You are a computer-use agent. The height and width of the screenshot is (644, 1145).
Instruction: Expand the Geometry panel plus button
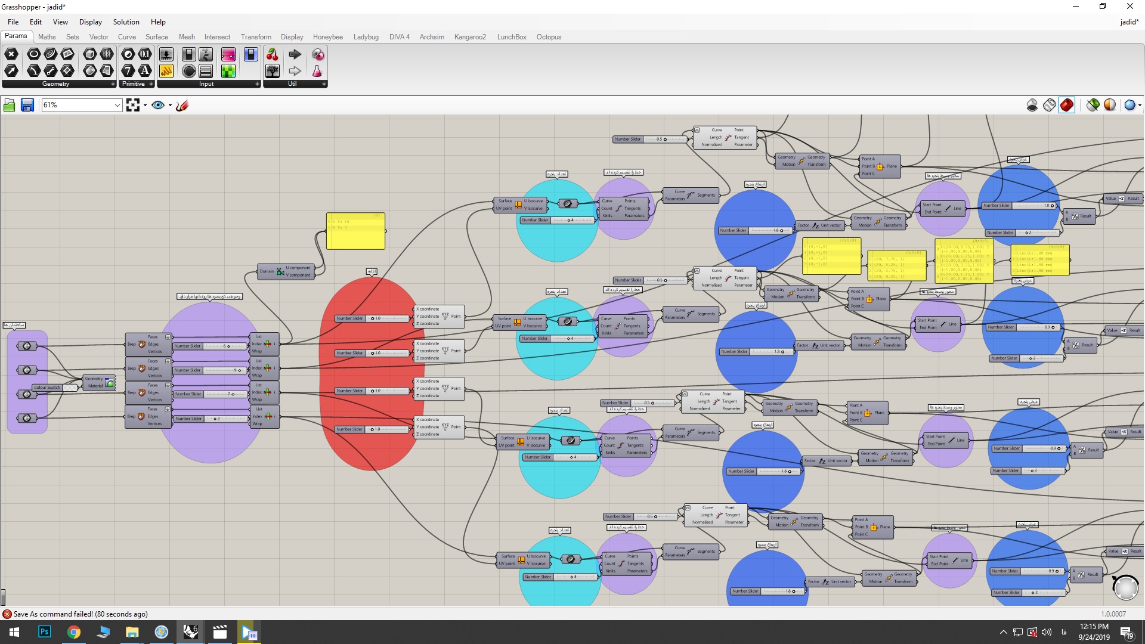pyautogui.click(x=113, y=84)
